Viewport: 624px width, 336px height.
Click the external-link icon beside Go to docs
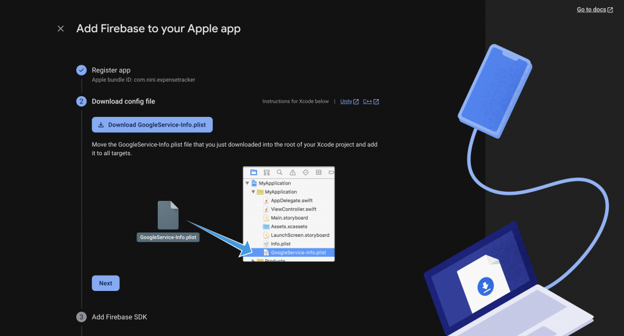tap(610, 10)
